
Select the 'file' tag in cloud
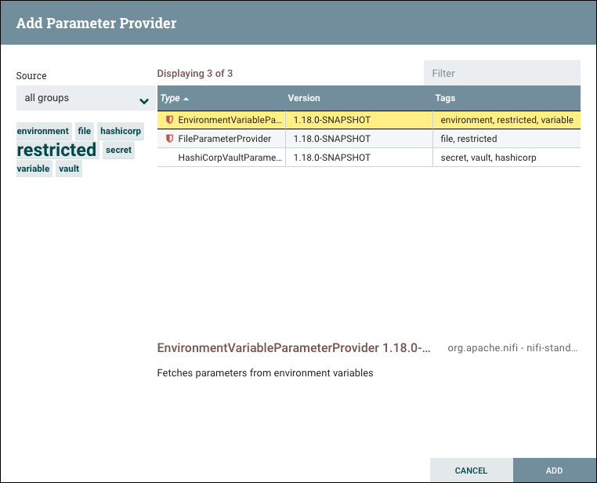pyautogui.click(x=85, y=131)
